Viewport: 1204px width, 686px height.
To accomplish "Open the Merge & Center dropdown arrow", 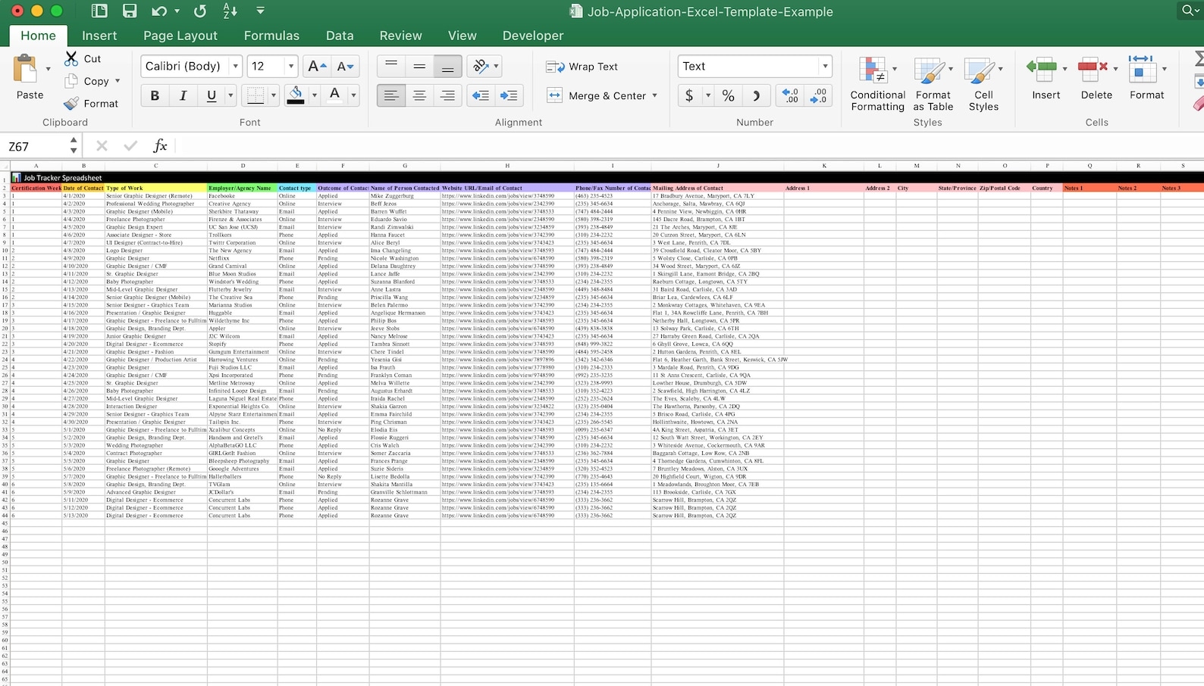I will coord(654,96).
